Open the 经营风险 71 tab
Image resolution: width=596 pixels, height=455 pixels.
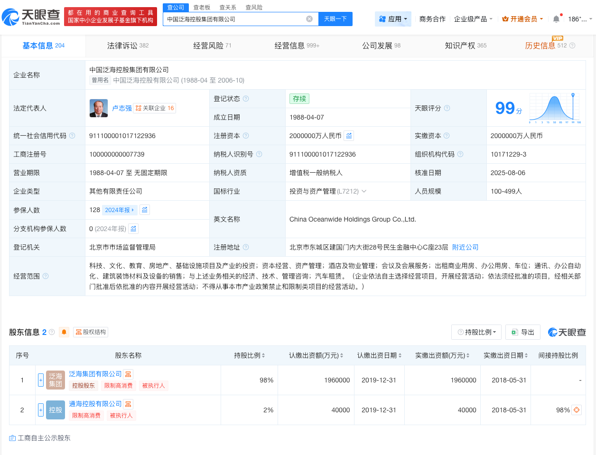(x=212, y=46)
